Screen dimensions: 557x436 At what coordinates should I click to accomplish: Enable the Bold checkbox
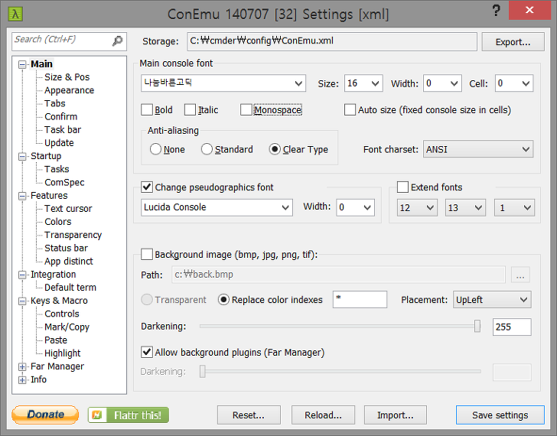[147, 109]
